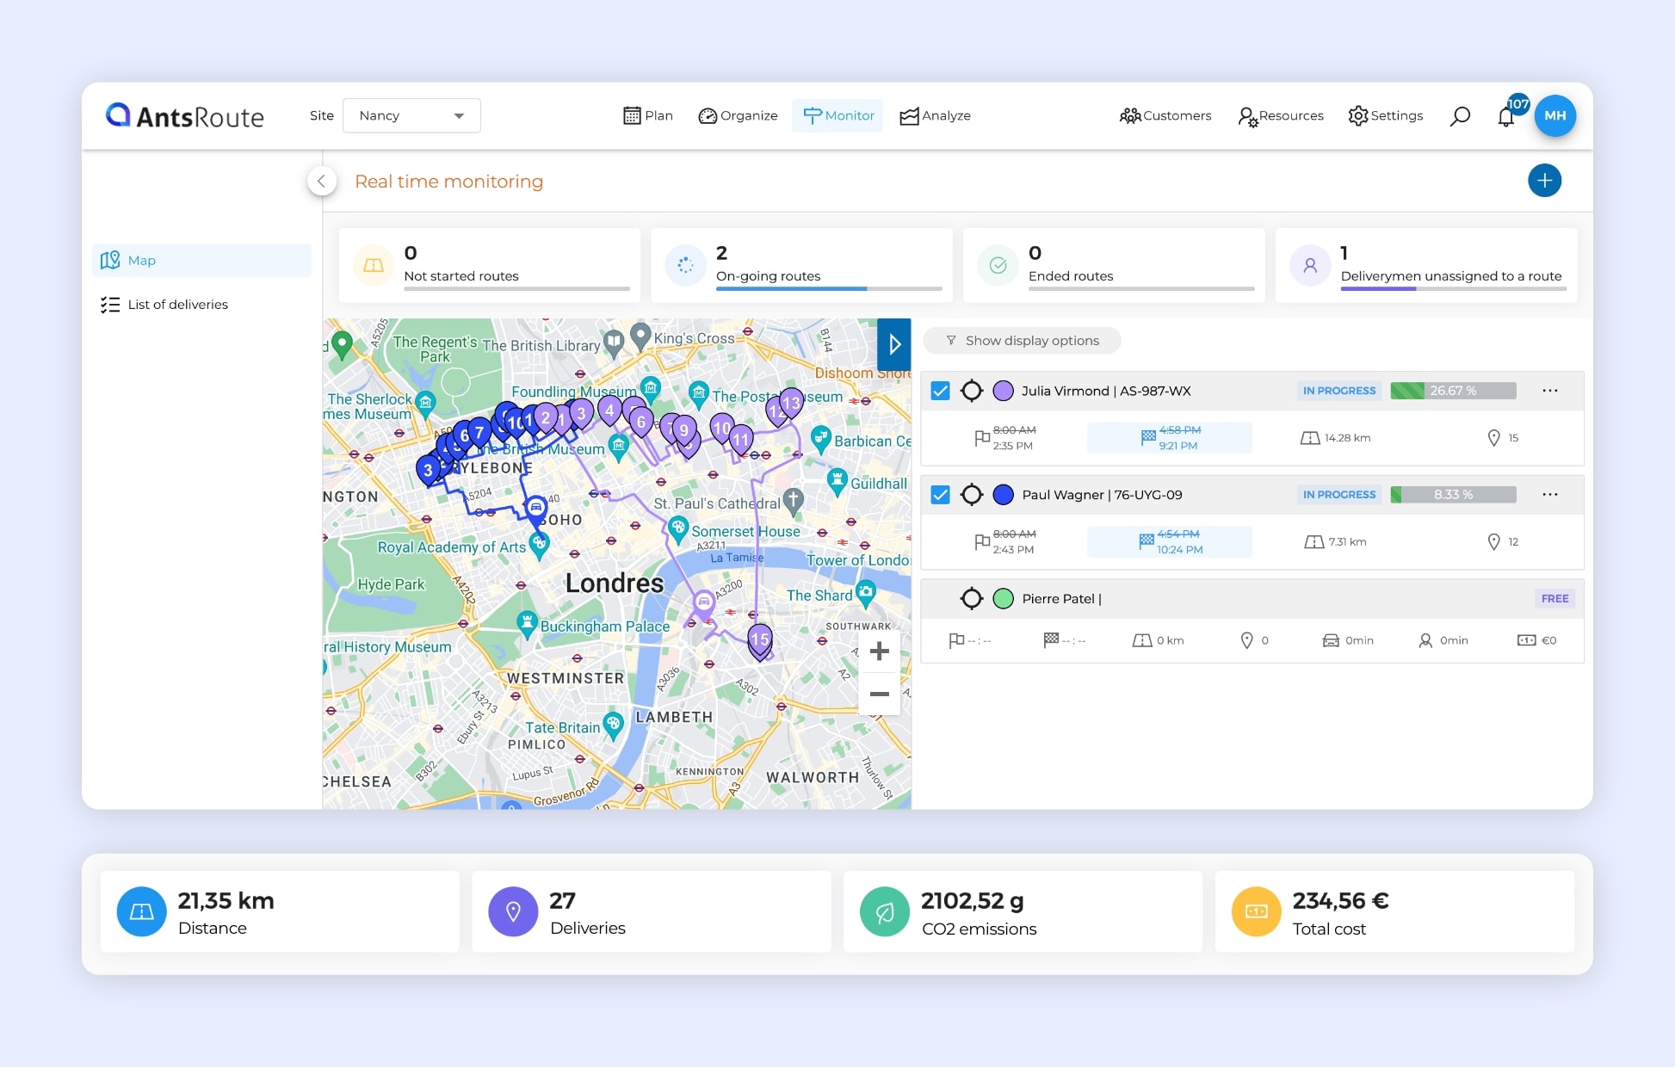Uncheck Paul Wagner route checkbox
1675x1068 pixels.
(941, 495)
